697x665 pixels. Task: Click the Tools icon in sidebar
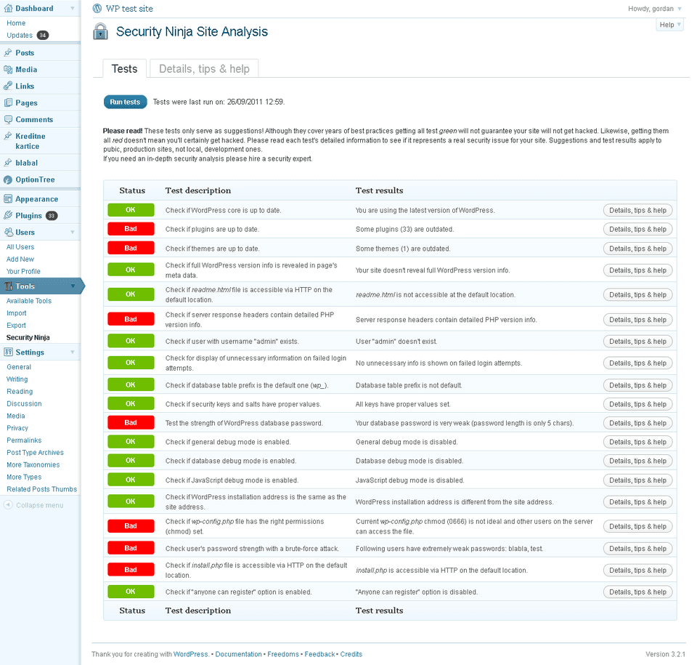pyautogui.click(x=8, y=286)
